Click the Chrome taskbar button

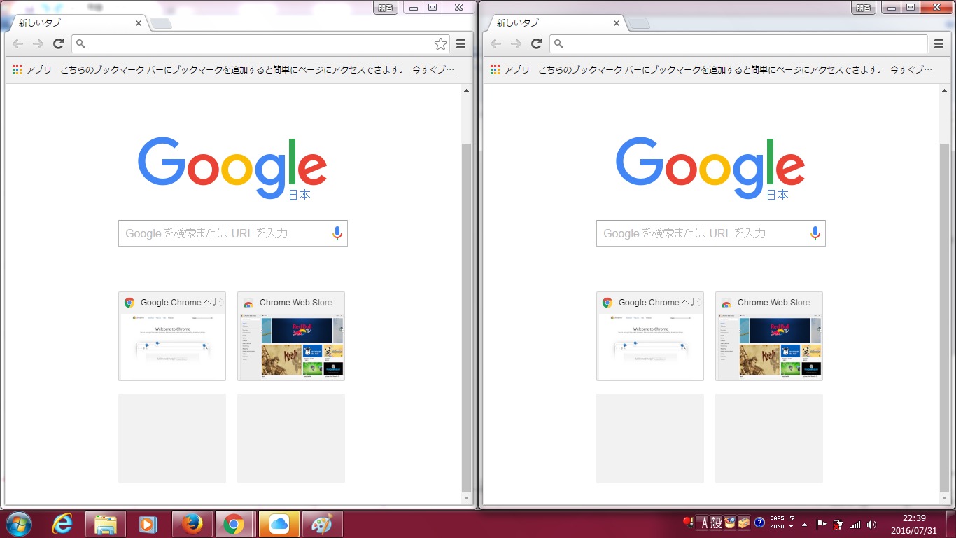[234, 524]
